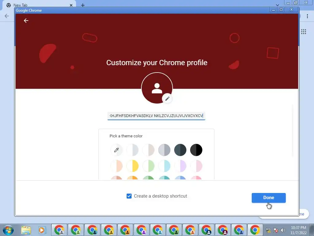Screen dimensions: 314x236
Task: Open the Windows Start menu
Action: pyautogui.click(x=8, y=230)
